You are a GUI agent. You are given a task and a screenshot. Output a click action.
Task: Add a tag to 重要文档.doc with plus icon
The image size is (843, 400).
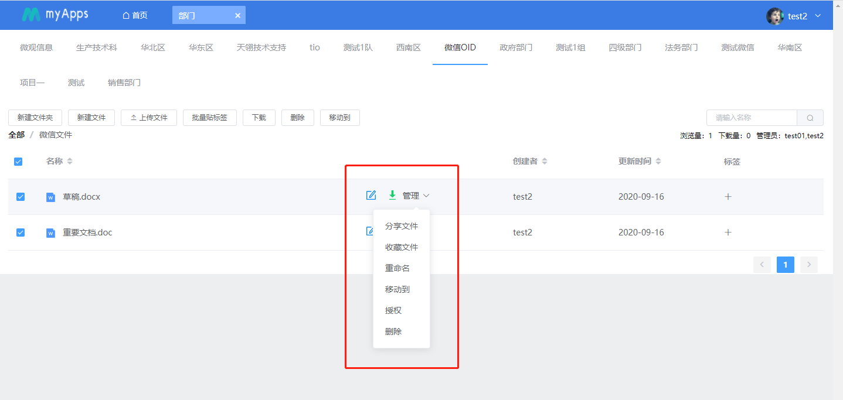728,233
